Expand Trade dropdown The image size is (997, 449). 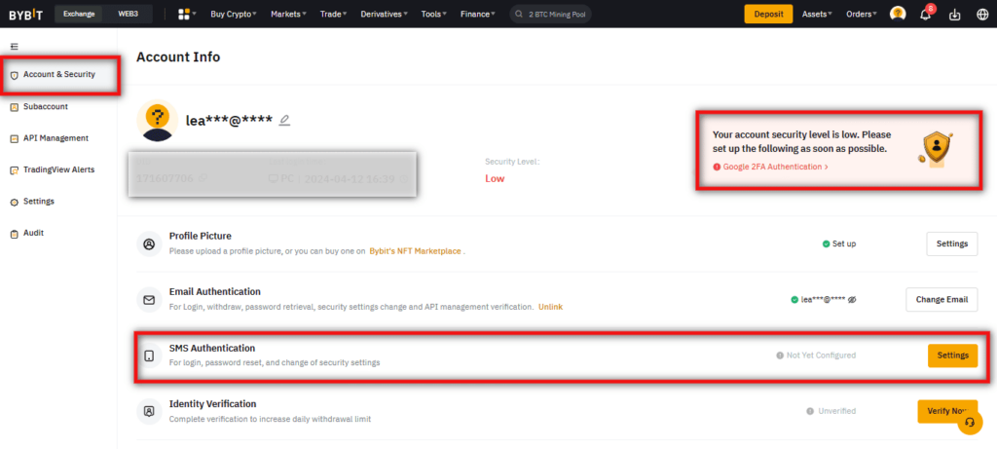(333, 14)
